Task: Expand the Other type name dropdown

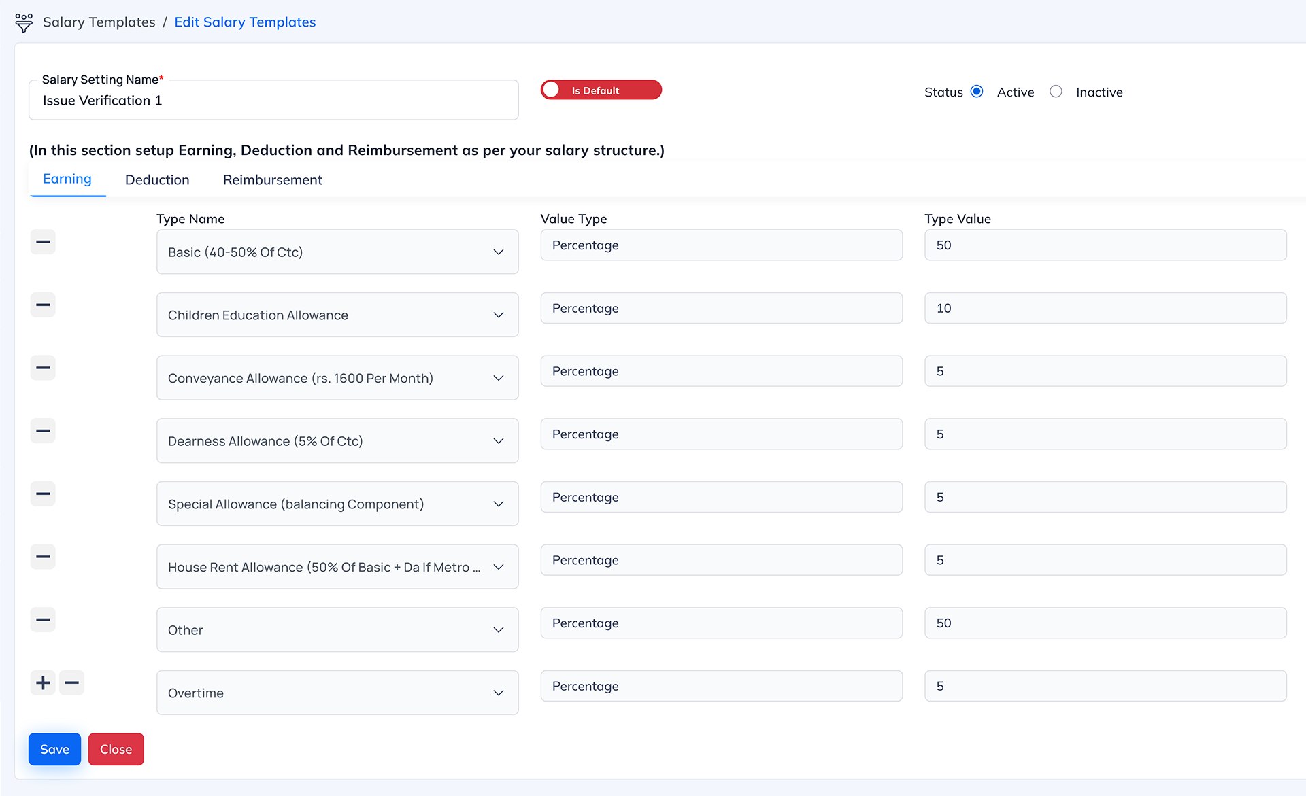Action: pyautogui.click(x=337, y=630)
